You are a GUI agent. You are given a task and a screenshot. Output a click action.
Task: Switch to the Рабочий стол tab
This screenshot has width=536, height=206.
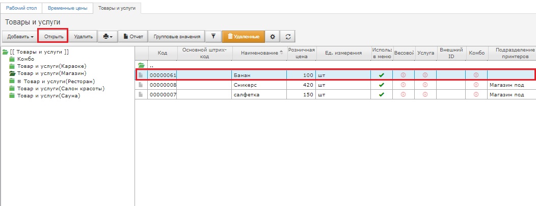click(x=21, y=8)
